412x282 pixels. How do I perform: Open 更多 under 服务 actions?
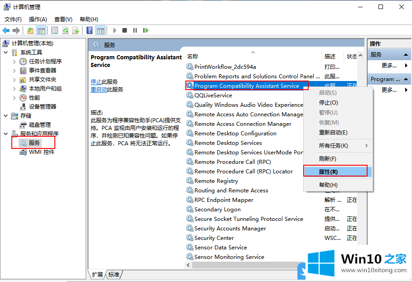(x=389, y=65)
